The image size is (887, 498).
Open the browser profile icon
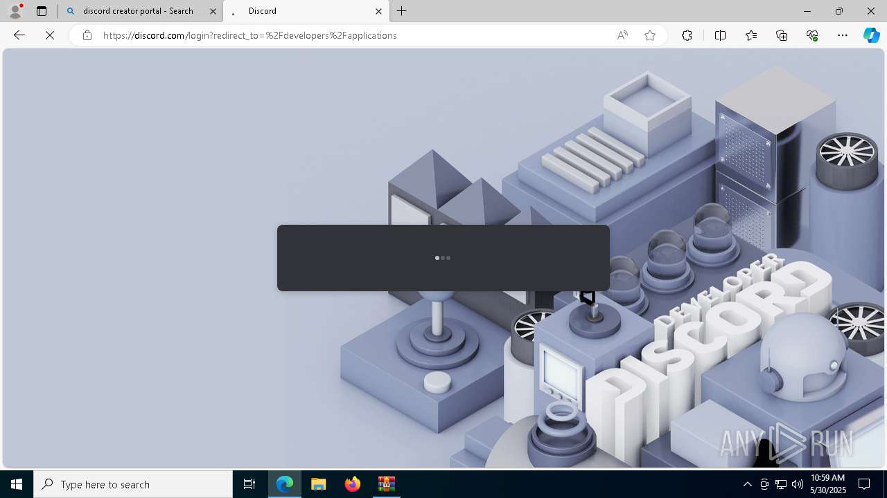point(15,11)
